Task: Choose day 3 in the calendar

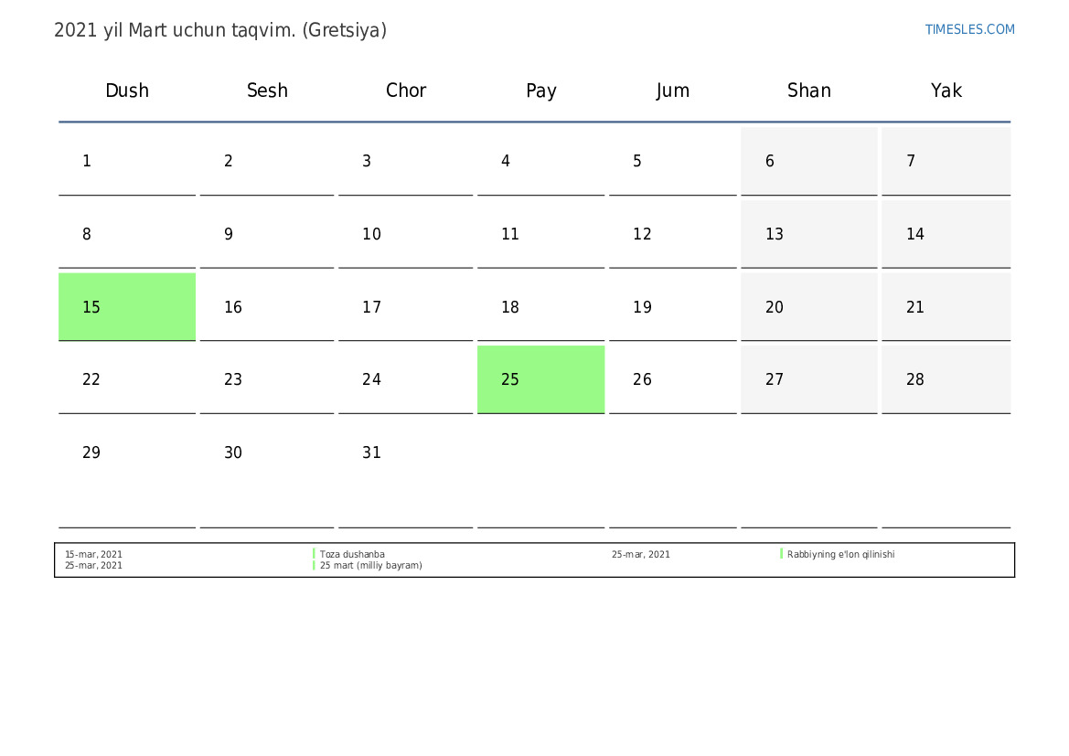Action: (x=406, y=162)
